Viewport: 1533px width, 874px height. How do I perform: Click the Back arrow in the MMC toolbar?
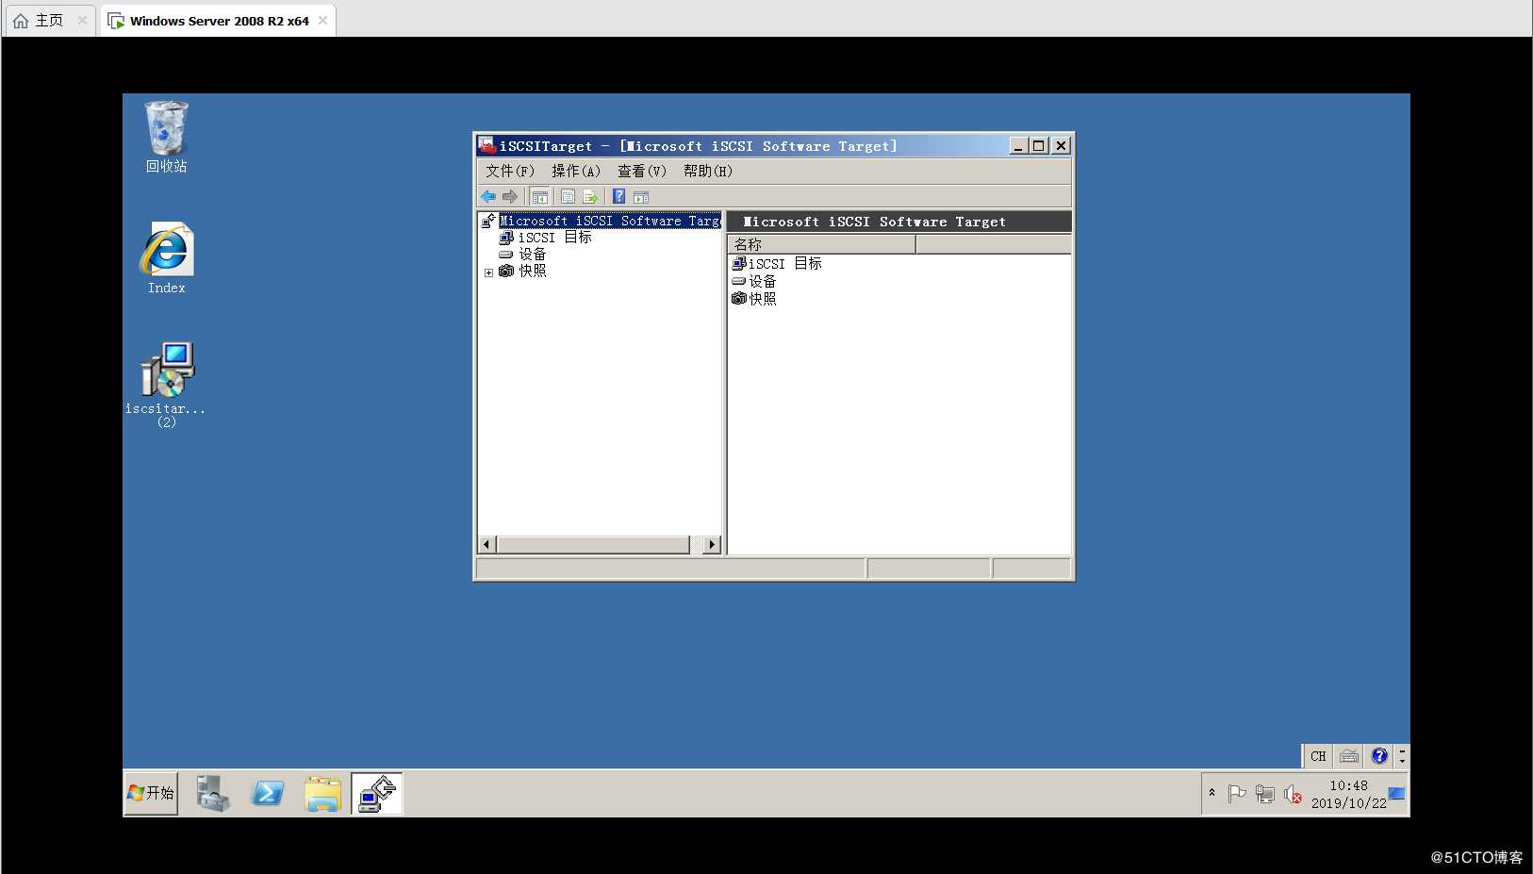488,196
